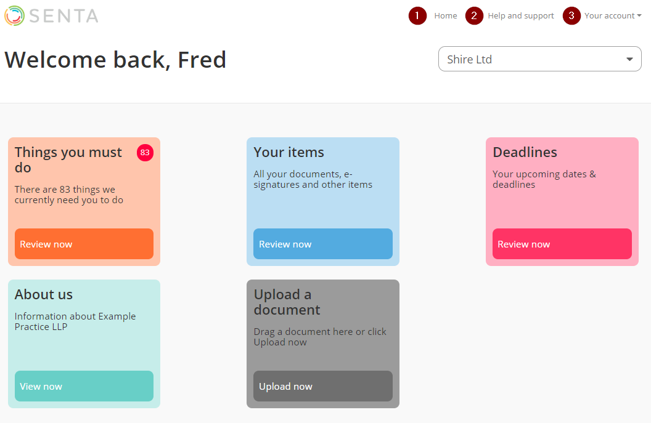This screenshot has height=423, width=651.
Task: Review now under Deadlines
Action: (562, 244)
